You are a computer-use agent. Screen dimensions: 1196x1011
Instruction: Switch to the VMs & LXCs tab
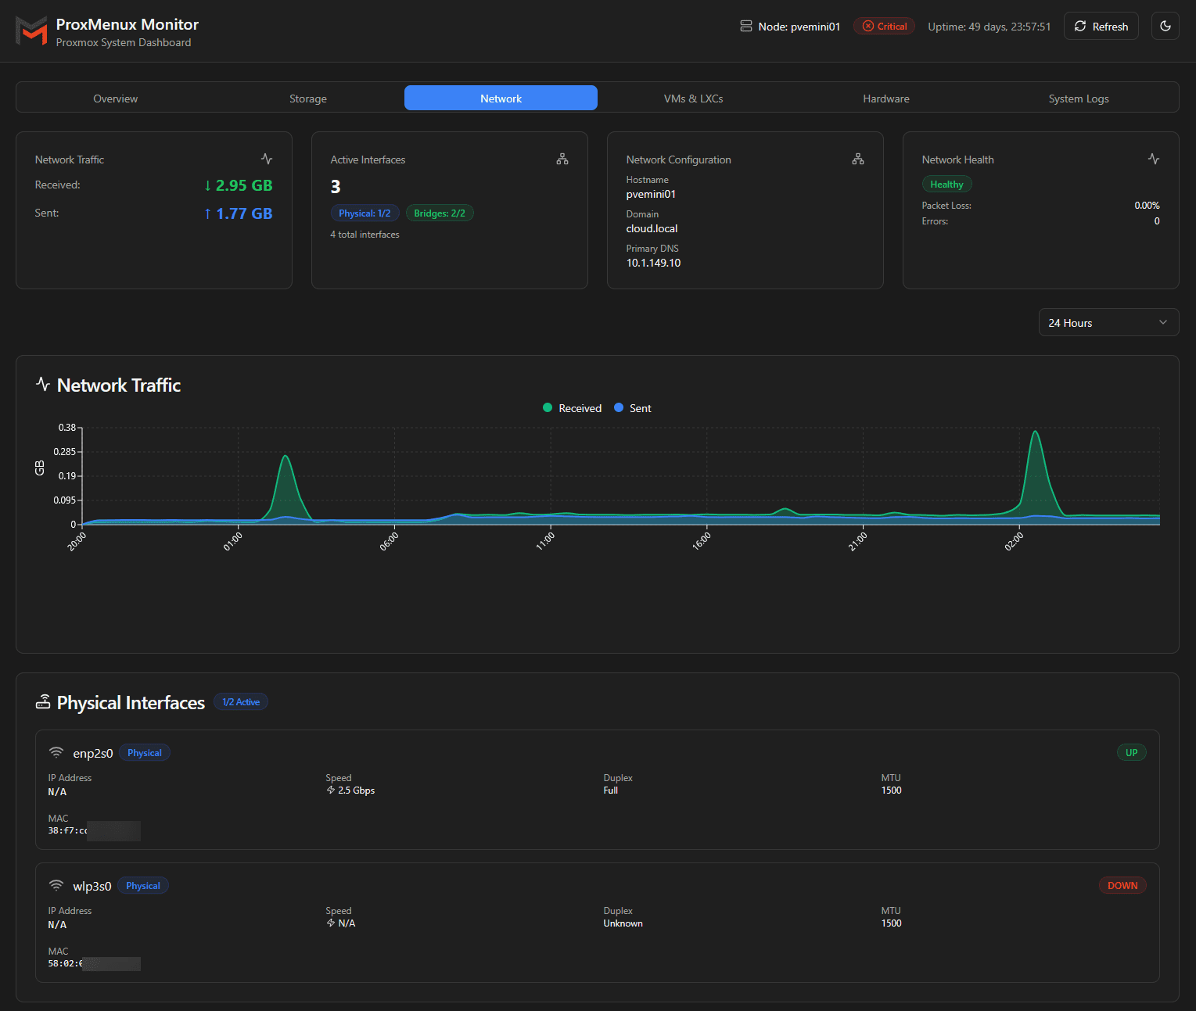pos(693,98)
